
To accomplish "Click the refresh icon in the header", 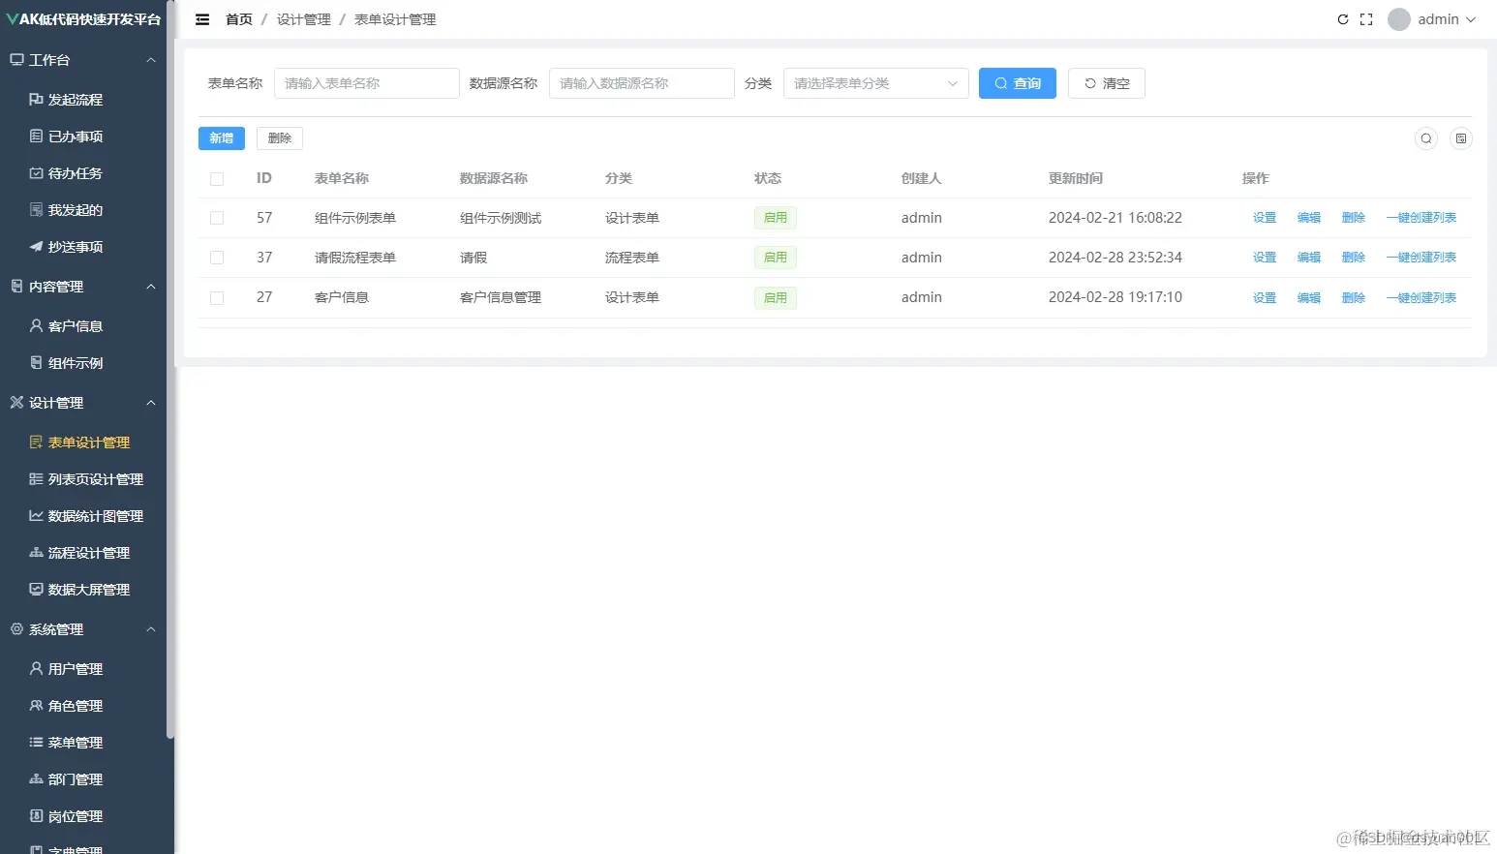I will tap(1343, 18).
